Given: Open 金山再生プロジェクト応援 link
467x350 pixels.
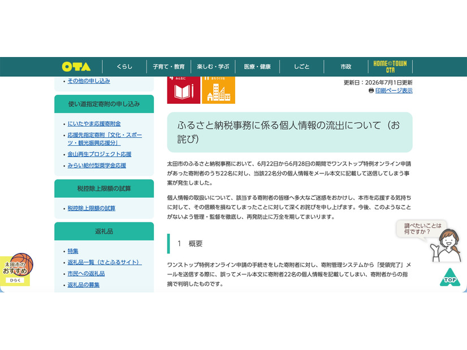Looking at the screenshot, I should pyautogui.click(x=100, y=154).
